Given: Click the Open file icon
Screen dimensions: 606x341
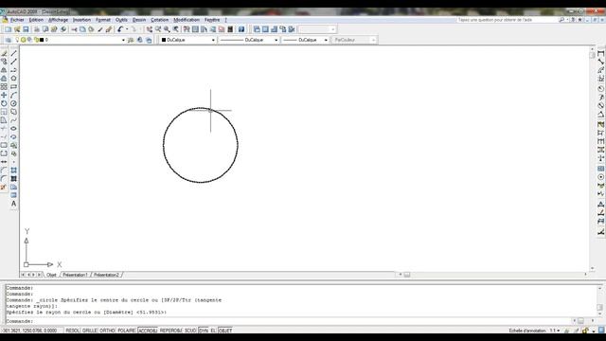Looking at the screenshot, I should point(17,29).
